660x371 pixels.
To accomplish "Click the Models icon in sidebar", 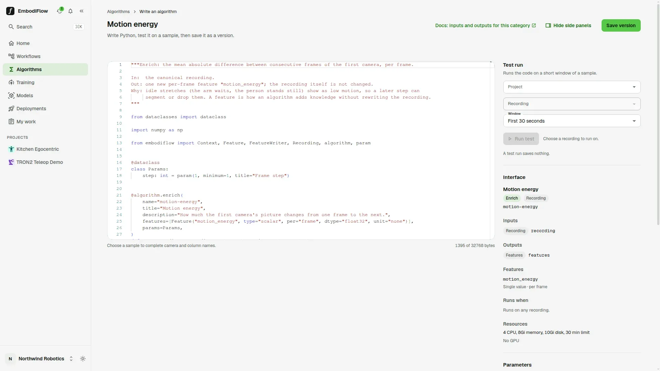I will [x=11, y=95].
